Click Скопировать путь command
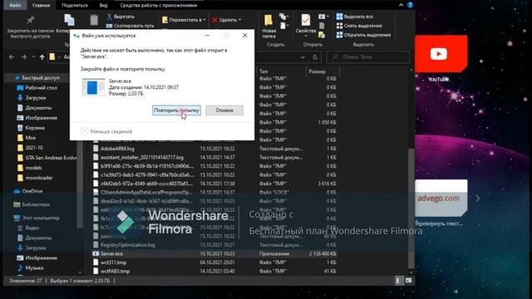The image size is (532, 299). 131,26
